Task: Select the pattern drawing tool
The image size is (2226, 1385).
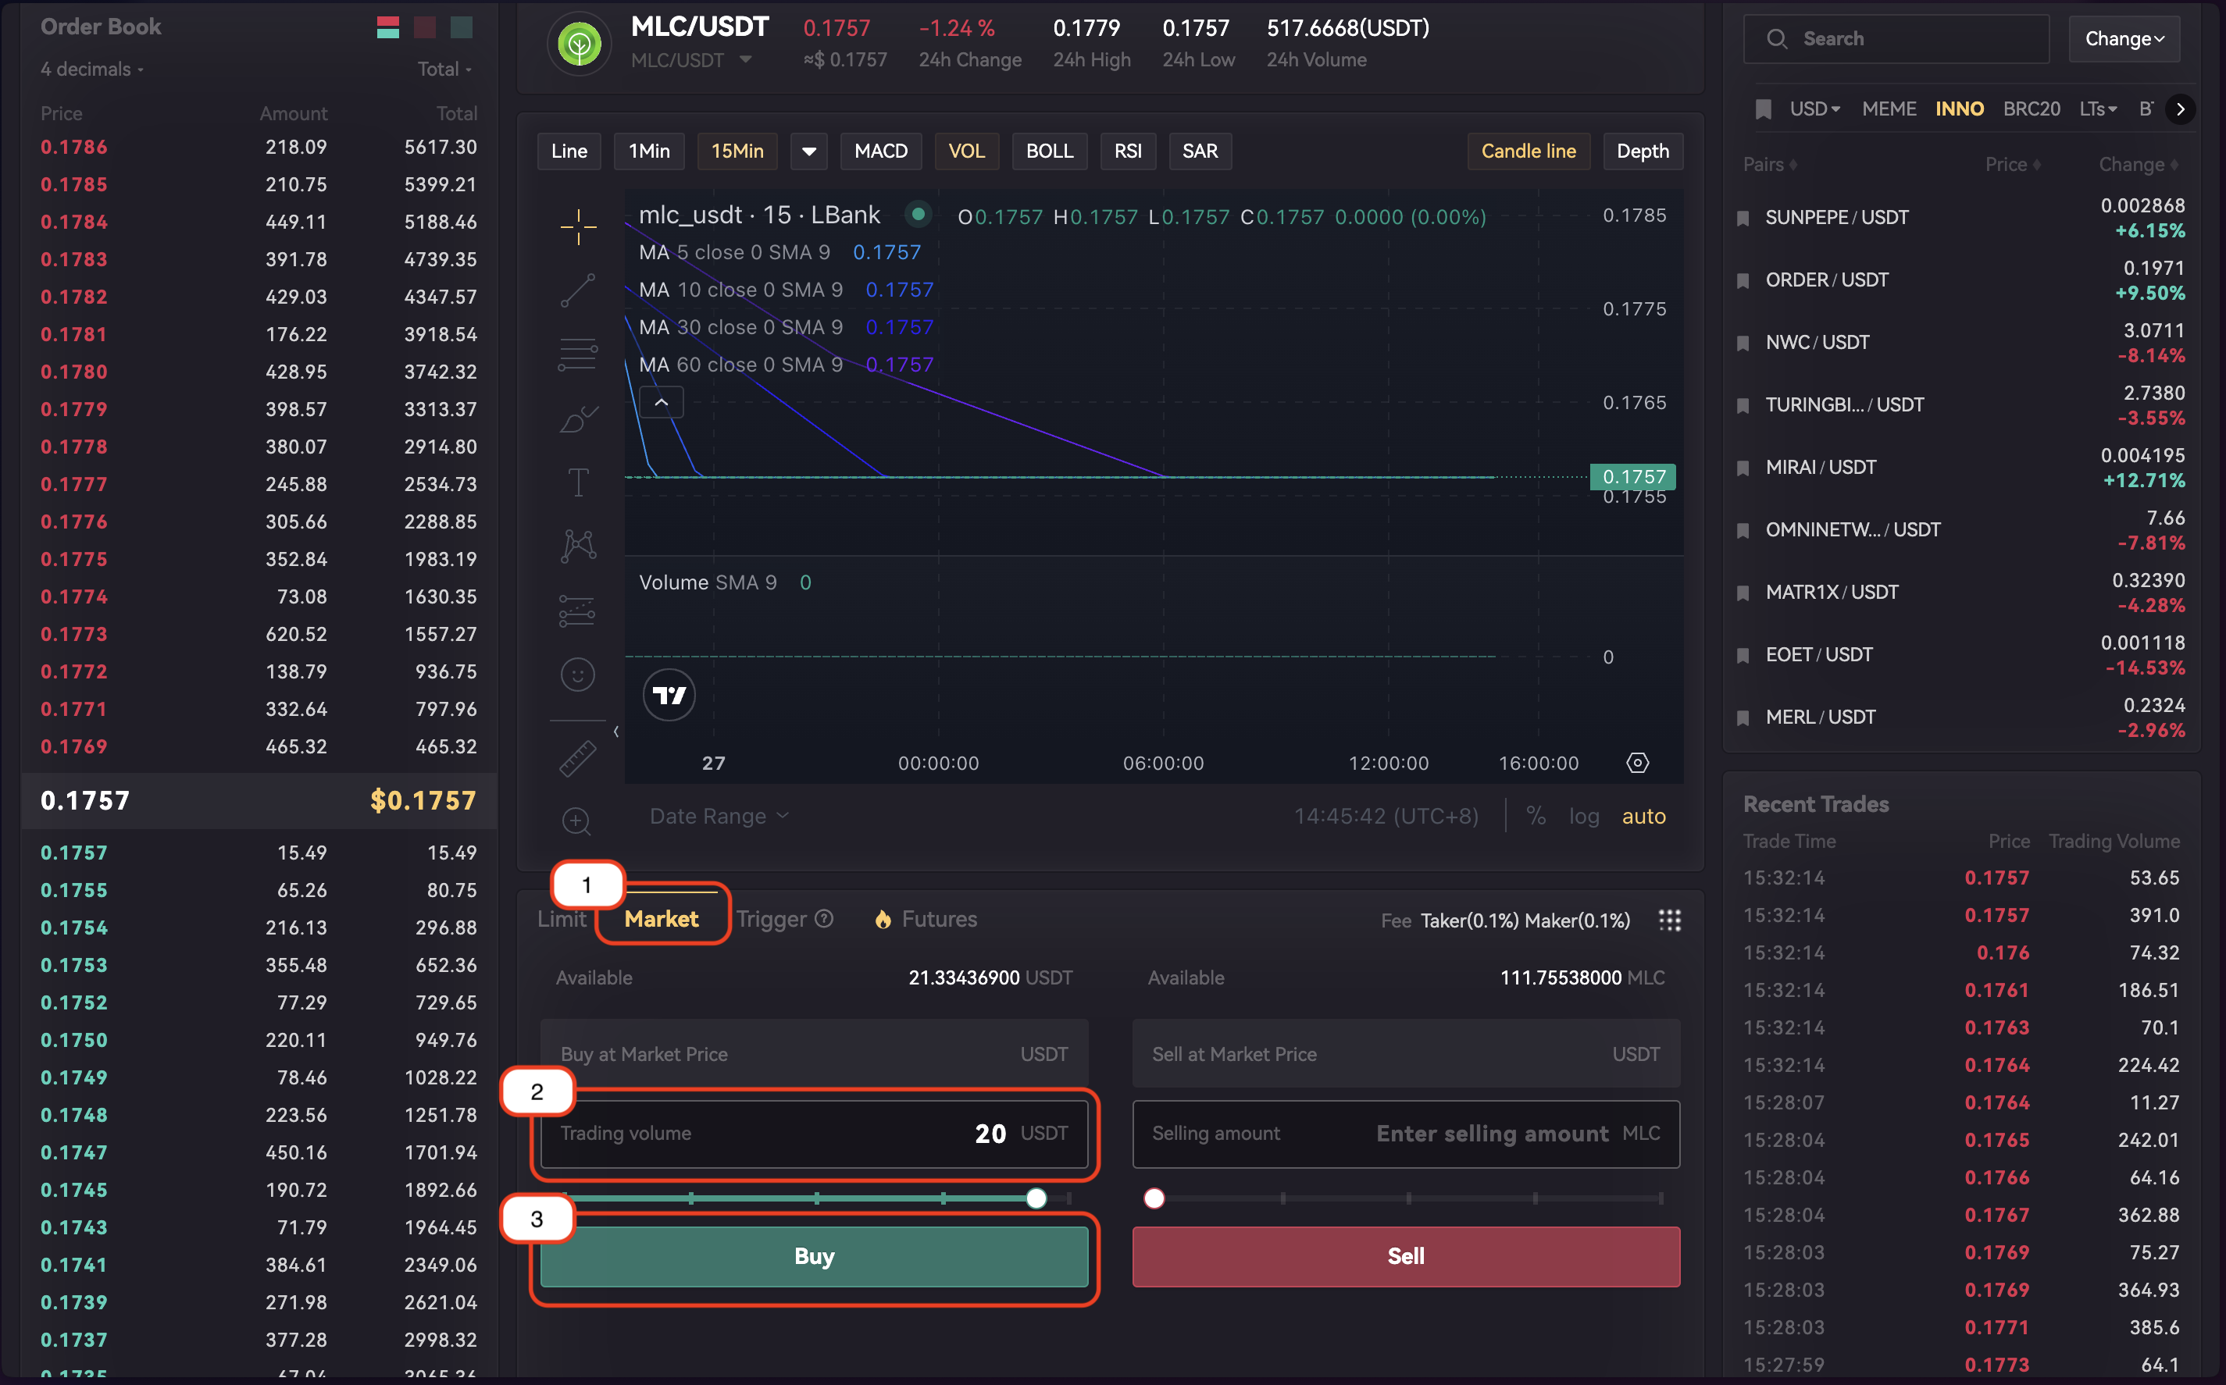Action: pyautogui.click(x=578, y=546)
